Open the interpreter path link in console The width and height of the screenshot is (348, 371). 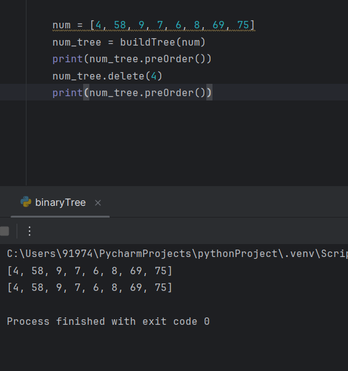point(177,254)
